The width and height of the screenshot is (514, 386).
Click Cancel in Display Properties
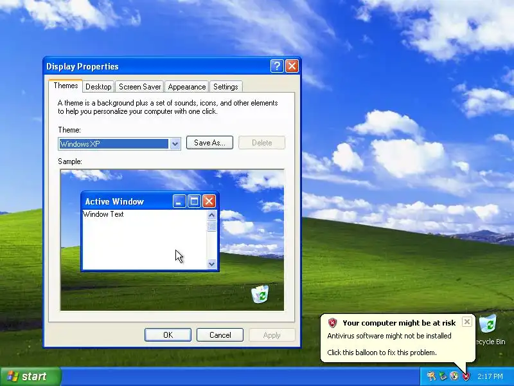[x=220, y=335]
